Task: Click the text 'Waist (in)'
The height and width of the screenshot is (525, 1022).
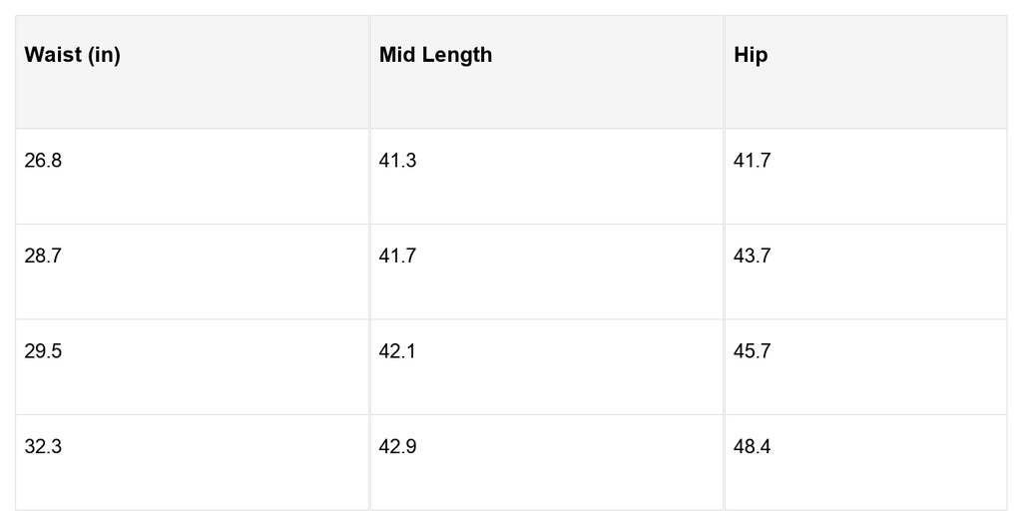Action: click(x=72, y=55)
